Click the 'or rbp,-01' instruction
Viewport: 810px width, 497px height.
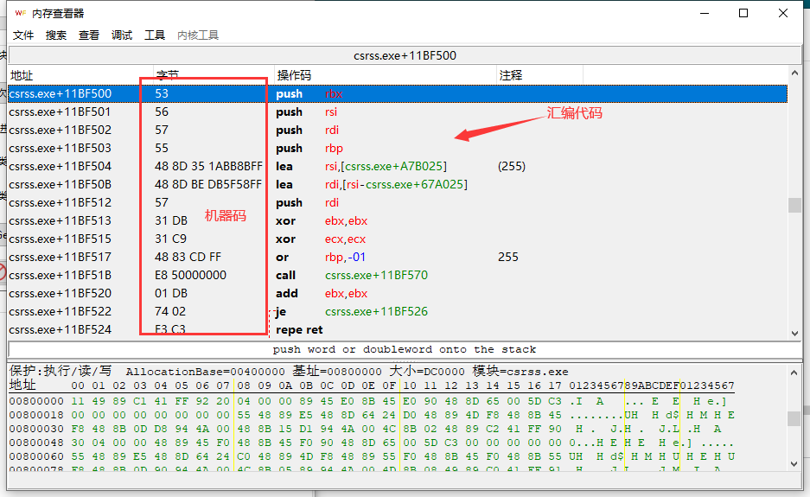pos(321,257)
